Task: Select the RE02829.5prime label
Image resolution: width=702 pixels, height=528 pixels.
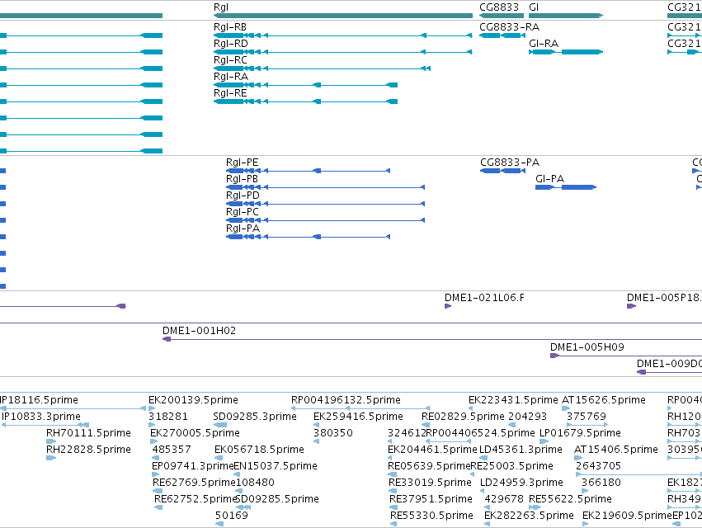Action: pyautogui.click(x=463, y=417)
